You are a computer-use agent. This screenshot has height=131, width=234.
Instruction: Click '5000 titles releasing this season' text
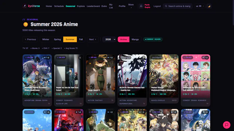point(39,30)
